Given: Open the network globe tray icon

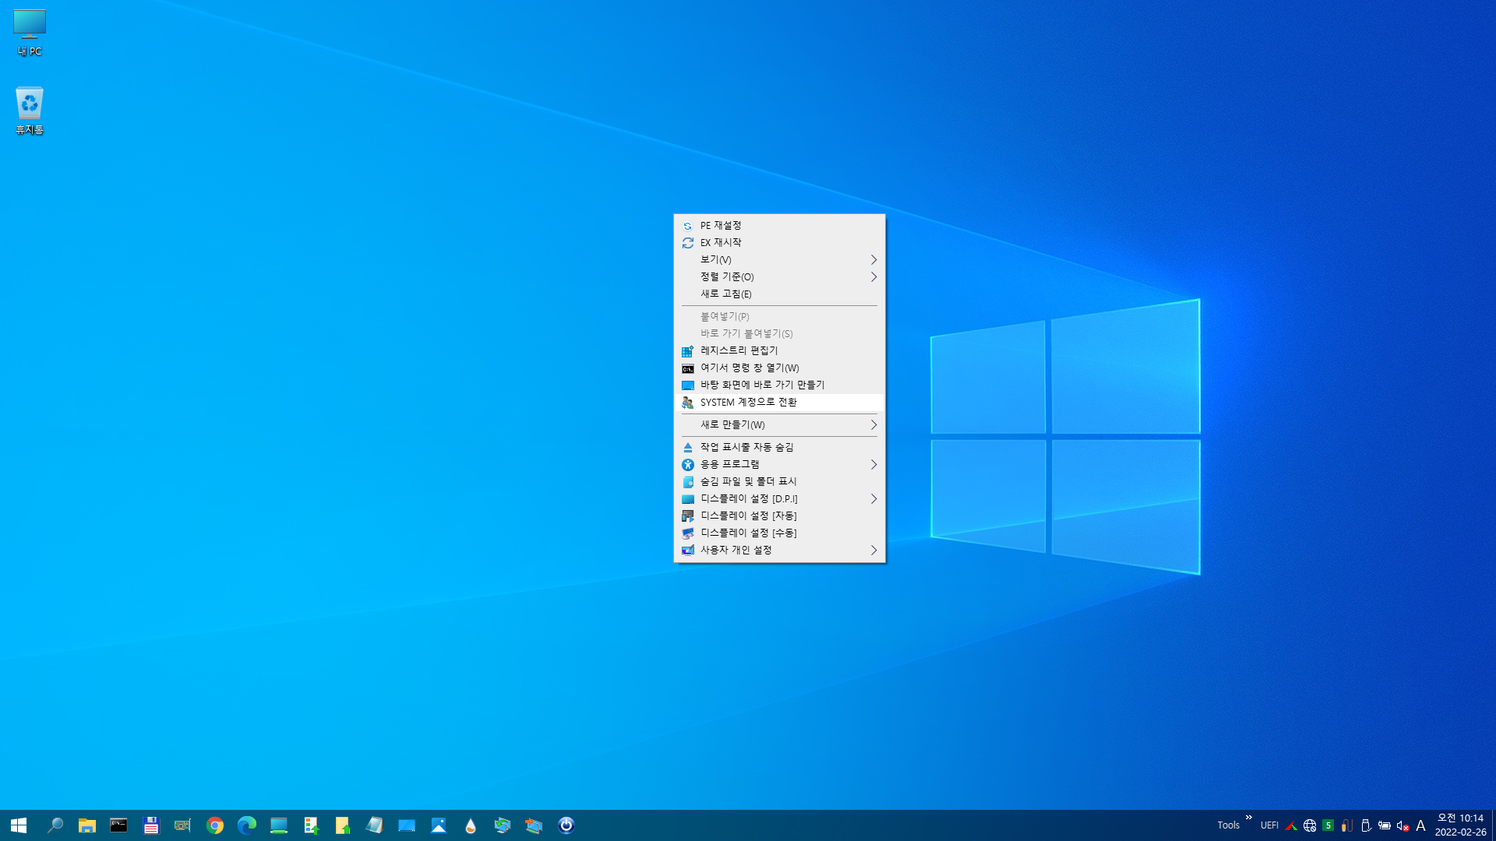Looking at the screenshot, I should 1310,825.
